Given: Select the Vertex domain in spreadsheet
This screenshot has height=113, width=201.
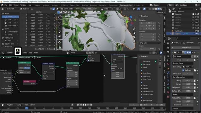Looking at the screenshot, I should pos(10,17).
